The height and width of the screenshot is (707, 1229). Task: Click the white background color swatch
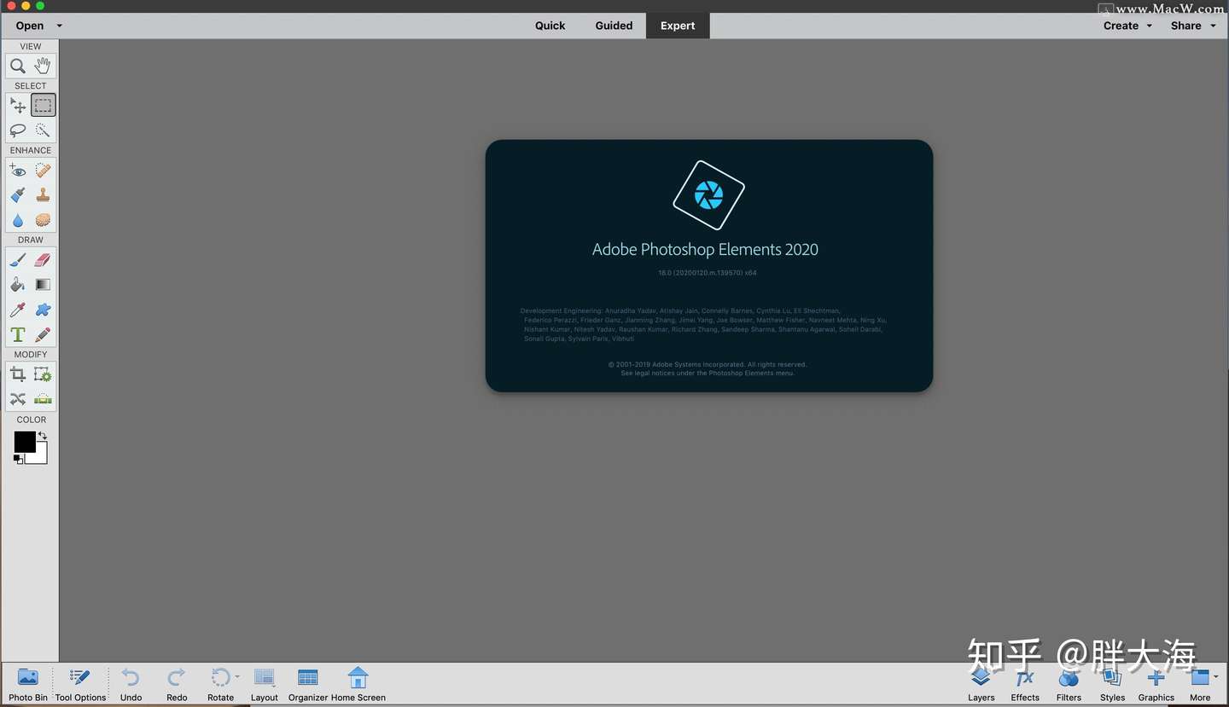[40, 456]
